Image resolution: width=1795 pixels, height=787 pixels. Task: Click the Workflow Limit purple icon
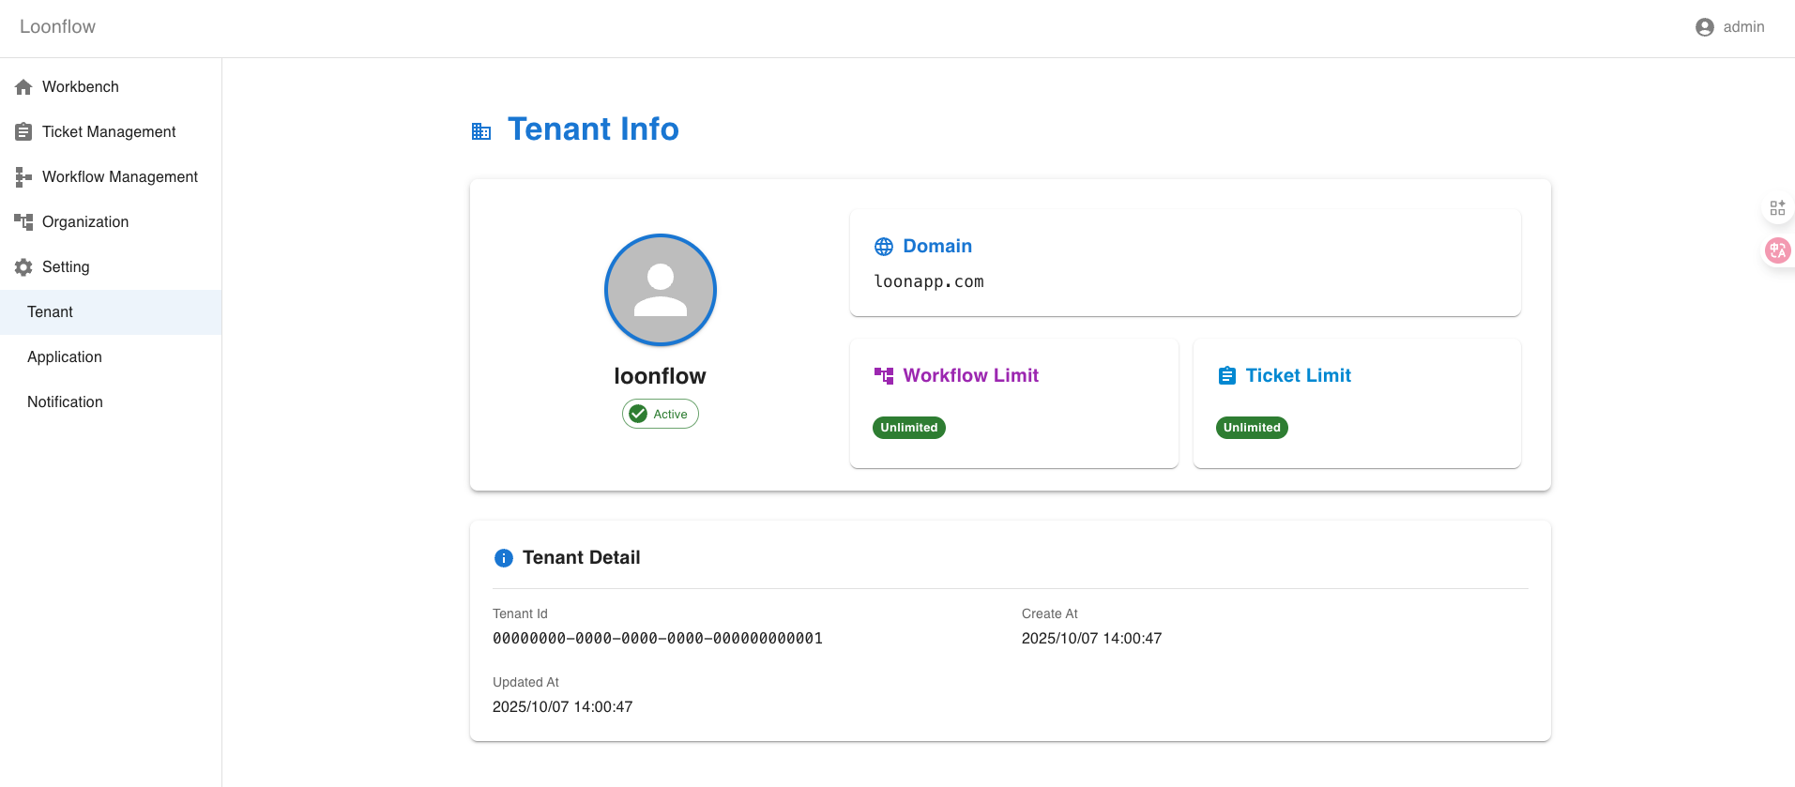tap(884, 376)
